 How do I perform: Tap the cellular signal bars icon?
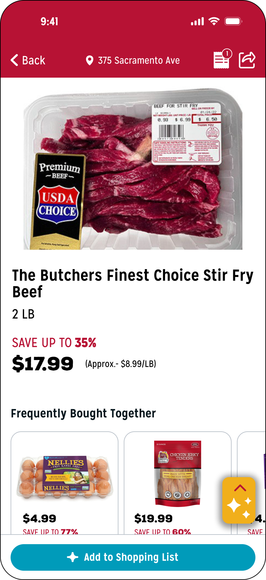(197, 22)
